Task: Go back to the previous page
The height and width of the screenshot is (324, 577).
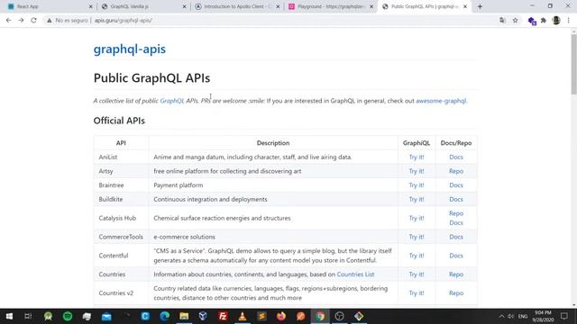Action: 8,21
